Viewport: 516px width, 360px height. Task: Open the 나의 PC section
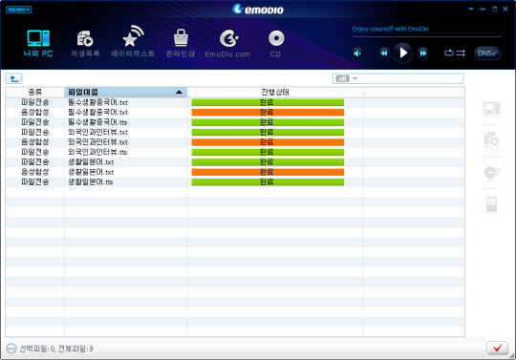[38, 44]
